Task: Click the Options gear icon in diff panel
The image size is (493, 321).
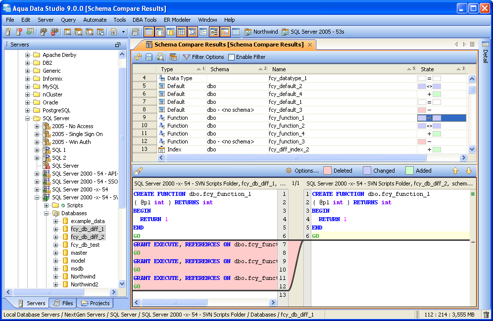Action: pos(289,171)
